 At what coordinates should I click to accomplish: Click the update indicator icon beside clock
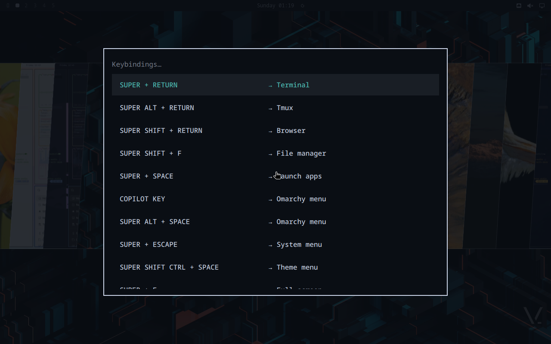point(302,6)
